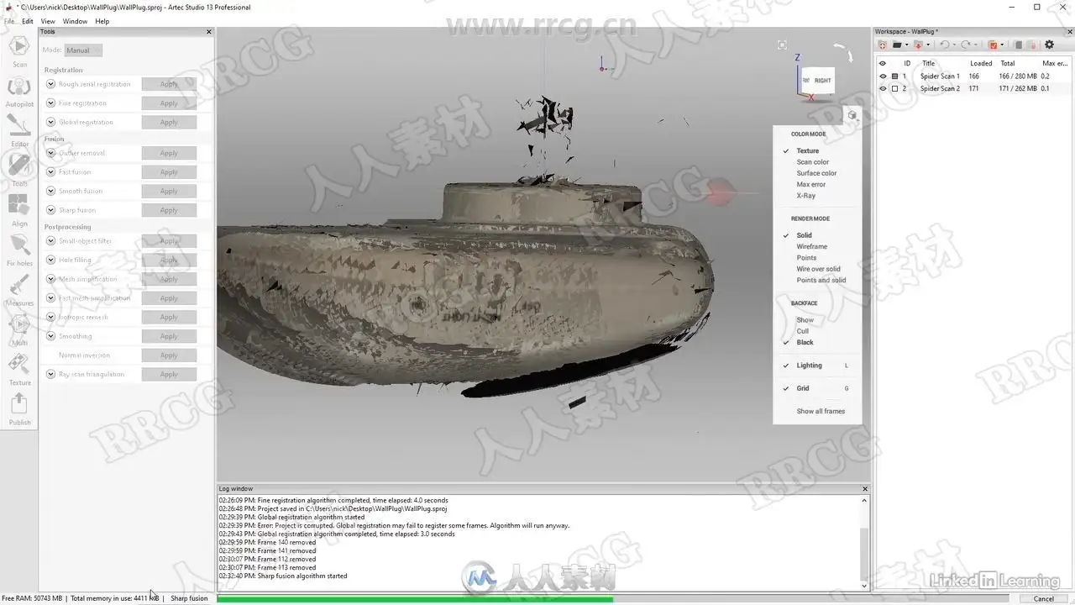
Task: Toggle the Lighting option
Action: (x=810, y=366)
